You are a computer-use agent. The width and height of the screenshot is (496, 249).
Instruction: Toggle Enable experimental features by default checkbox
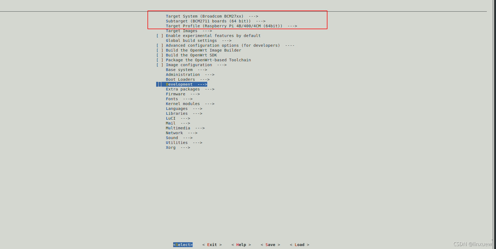[x=160, y=36]
